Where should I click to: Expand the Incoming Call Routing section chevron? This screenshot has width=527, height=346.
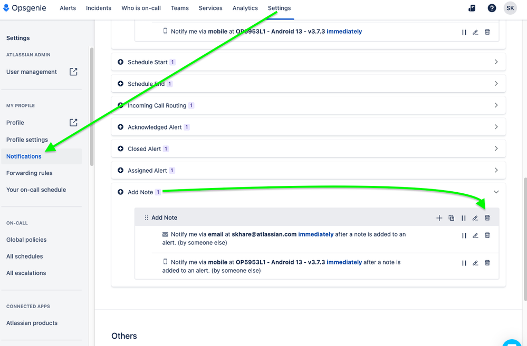click(x=496, y=105)
